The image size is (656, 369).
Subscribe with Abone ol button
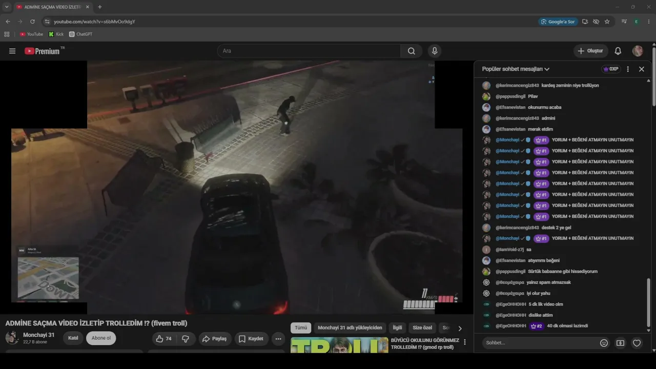[x=101, y=338]
